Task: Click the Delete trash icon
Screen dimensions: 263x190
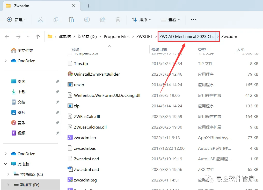Action: coord(118,20)
